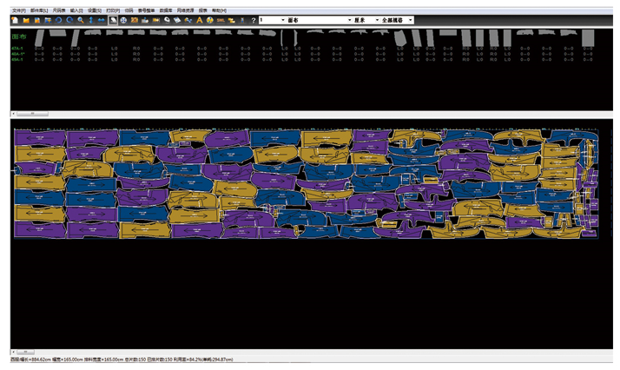Open the 打印(P) menu
The width and height of the screenshot is (620, 370).
(113, 10)
